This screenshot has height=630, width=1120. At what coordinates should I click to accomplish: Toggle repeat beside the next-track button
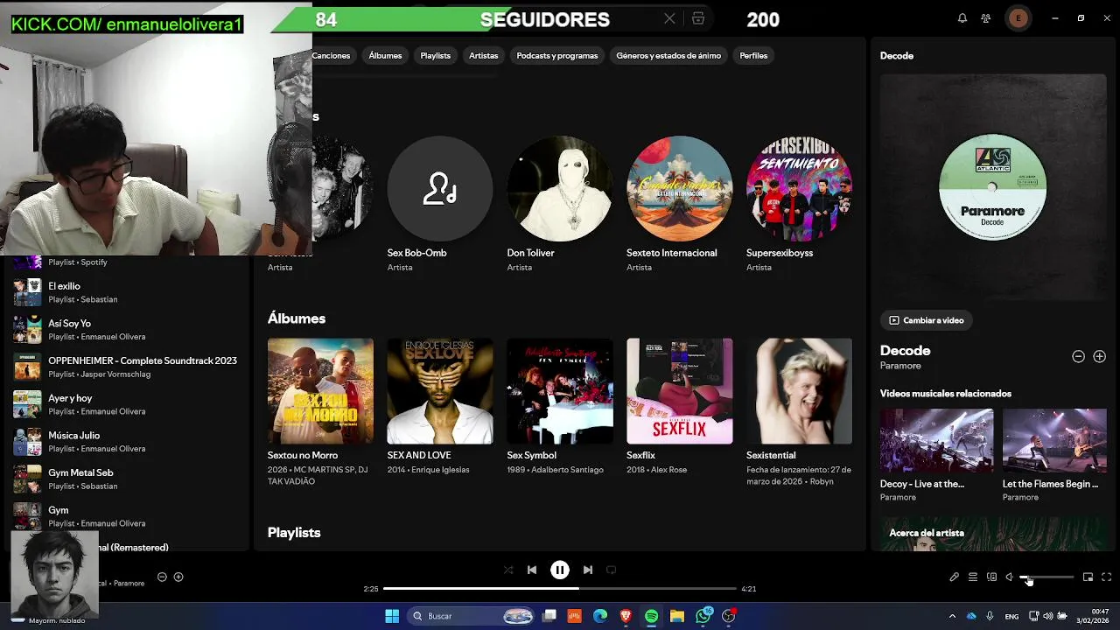(x=612, y=570)
